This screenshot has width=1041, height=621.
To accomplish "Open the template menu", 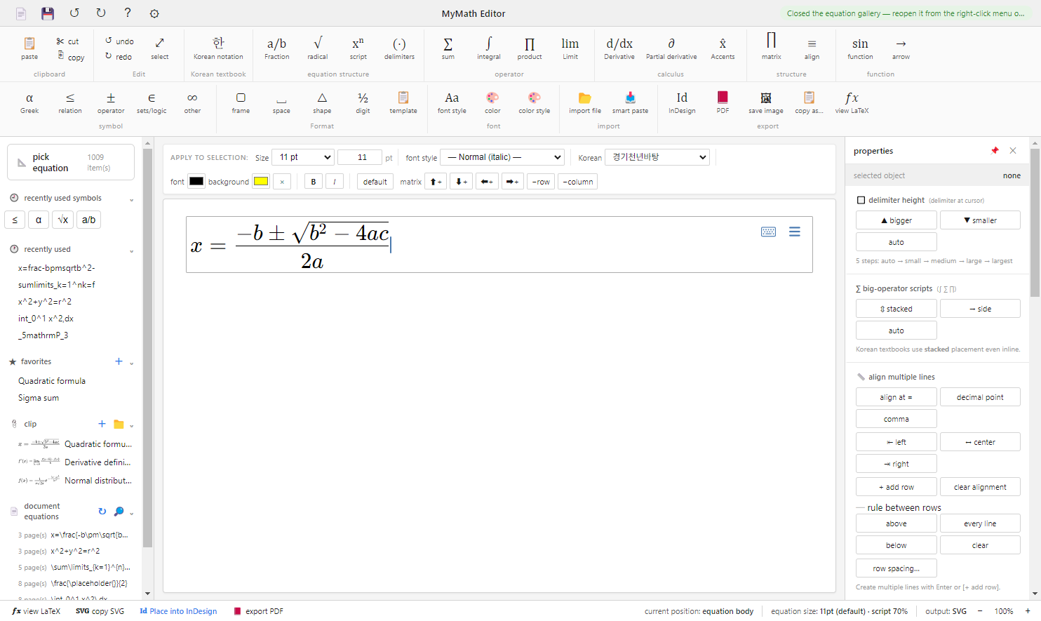I will 403,102.
